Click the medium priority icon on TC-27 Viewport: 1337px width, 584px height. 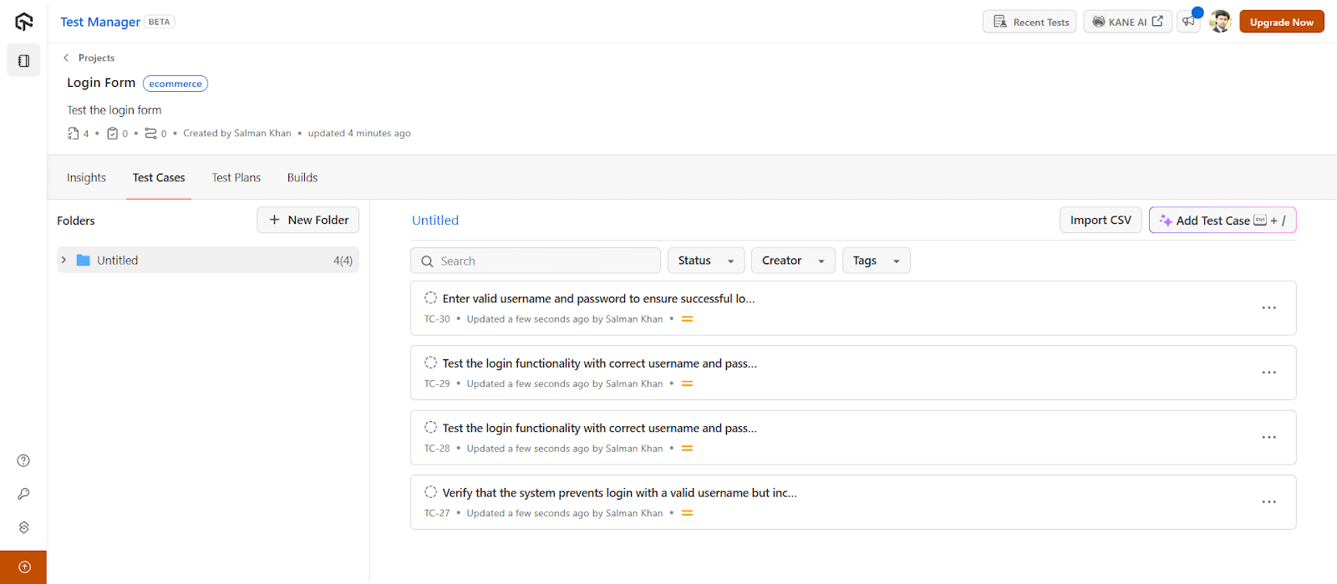pyautogui.click(x=687, y=513)
